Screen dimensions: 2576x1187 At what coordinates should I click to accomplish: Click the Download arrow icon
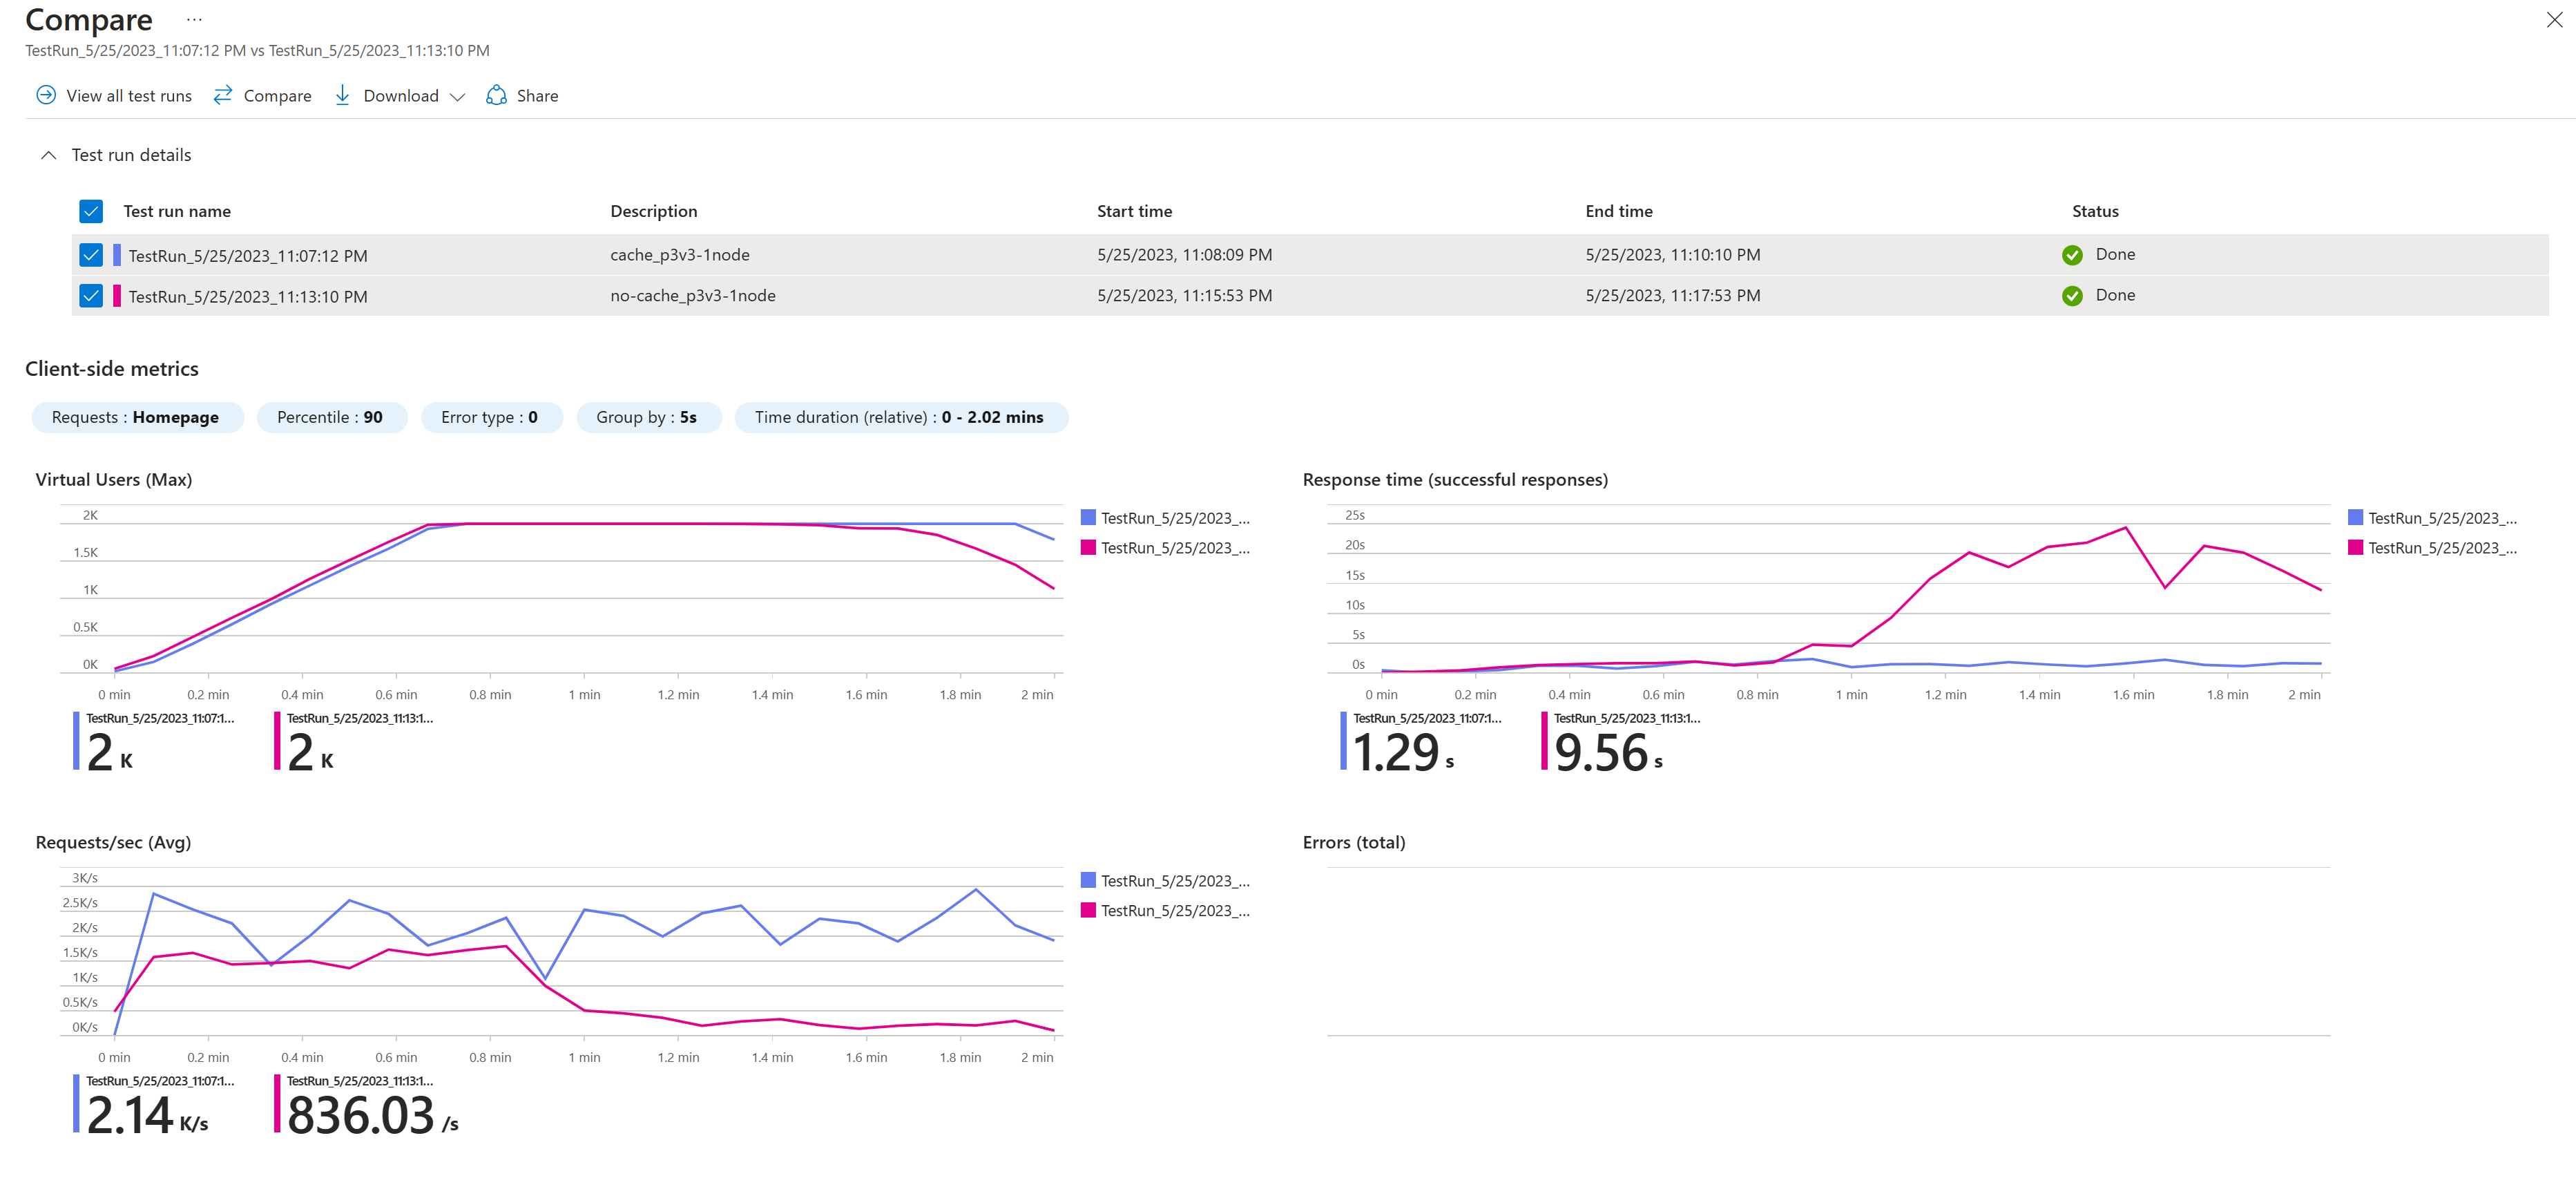pos(342,95)
